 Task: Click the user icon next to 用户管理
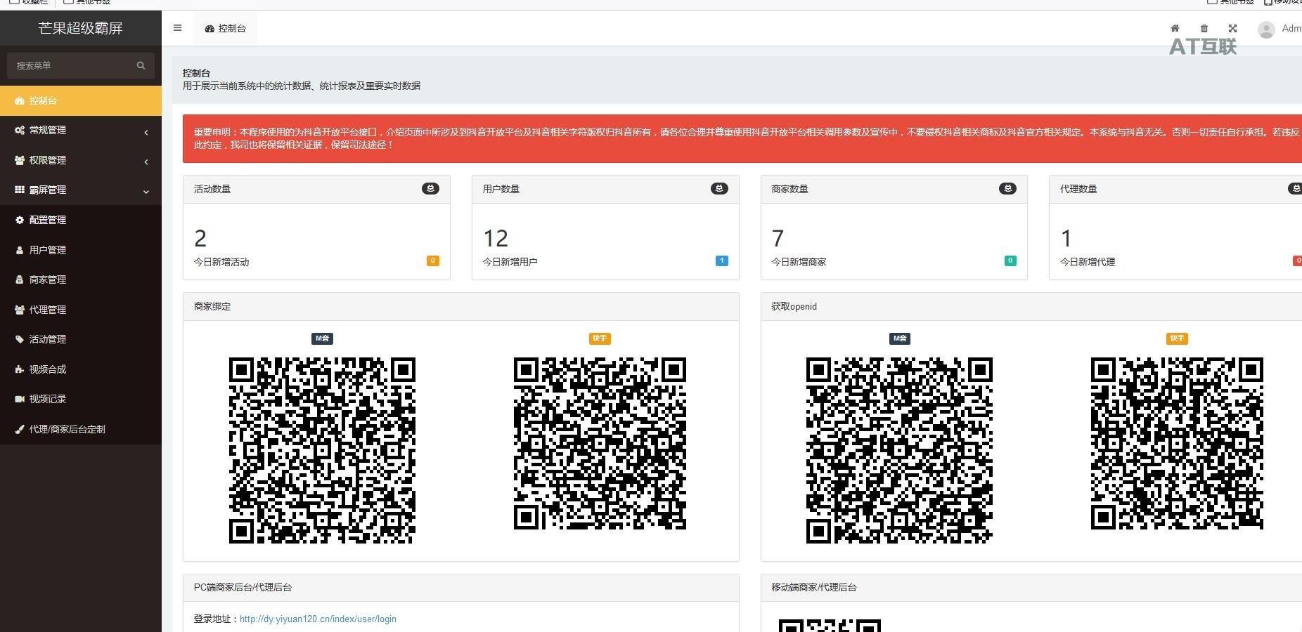tap(20, 251)
